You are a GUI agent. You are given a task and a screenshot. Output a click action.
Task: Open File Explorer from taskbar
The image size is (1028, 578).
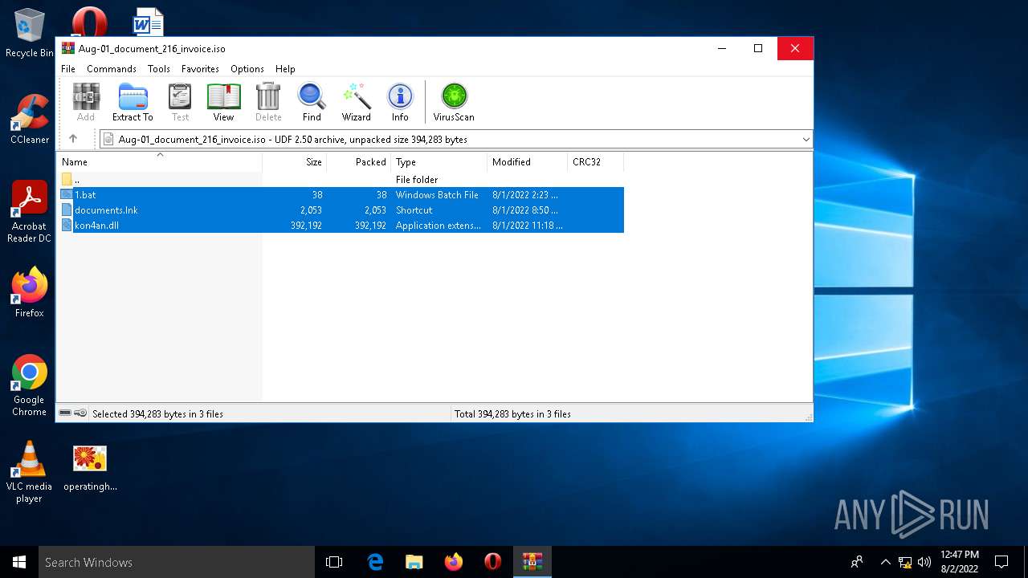pyautogui.click(x=414, y=562)
